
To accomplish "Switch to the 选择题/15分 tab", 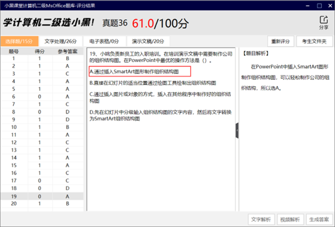I will click(x=19, y=41).
